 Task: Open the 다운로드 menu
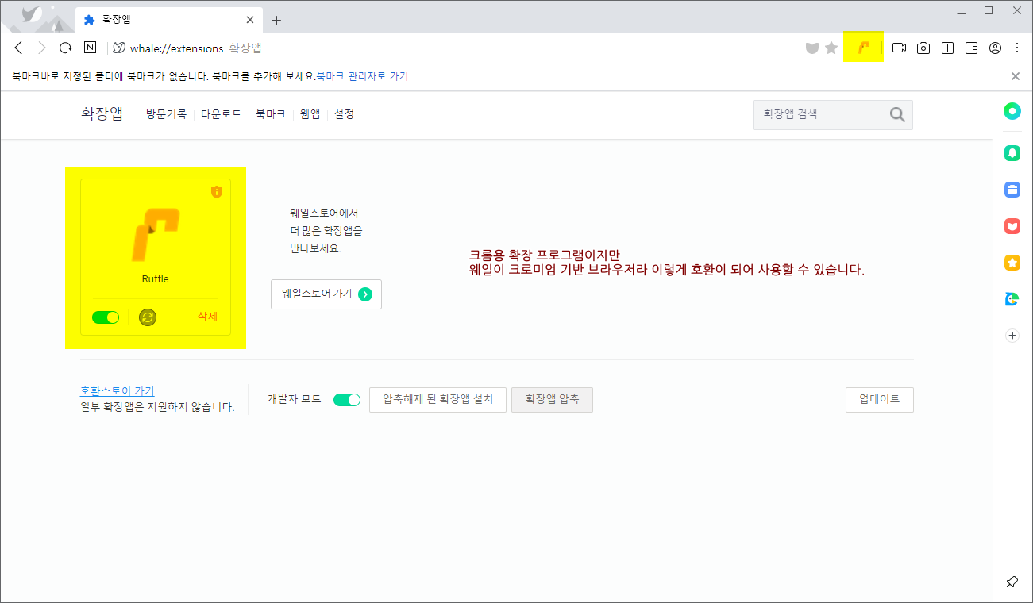[221, 114]
